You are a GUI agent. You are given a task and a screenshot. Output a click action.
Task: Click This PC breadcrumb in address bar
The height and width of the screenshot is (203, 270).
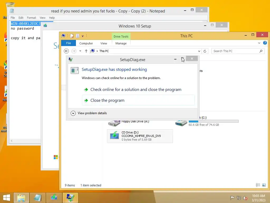104,51
